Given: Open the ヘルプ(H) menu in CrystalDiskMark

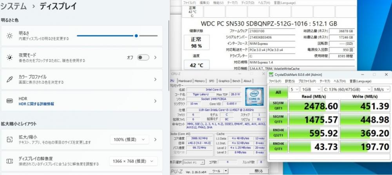Looking at the screenshot, I should coord(340,81).
